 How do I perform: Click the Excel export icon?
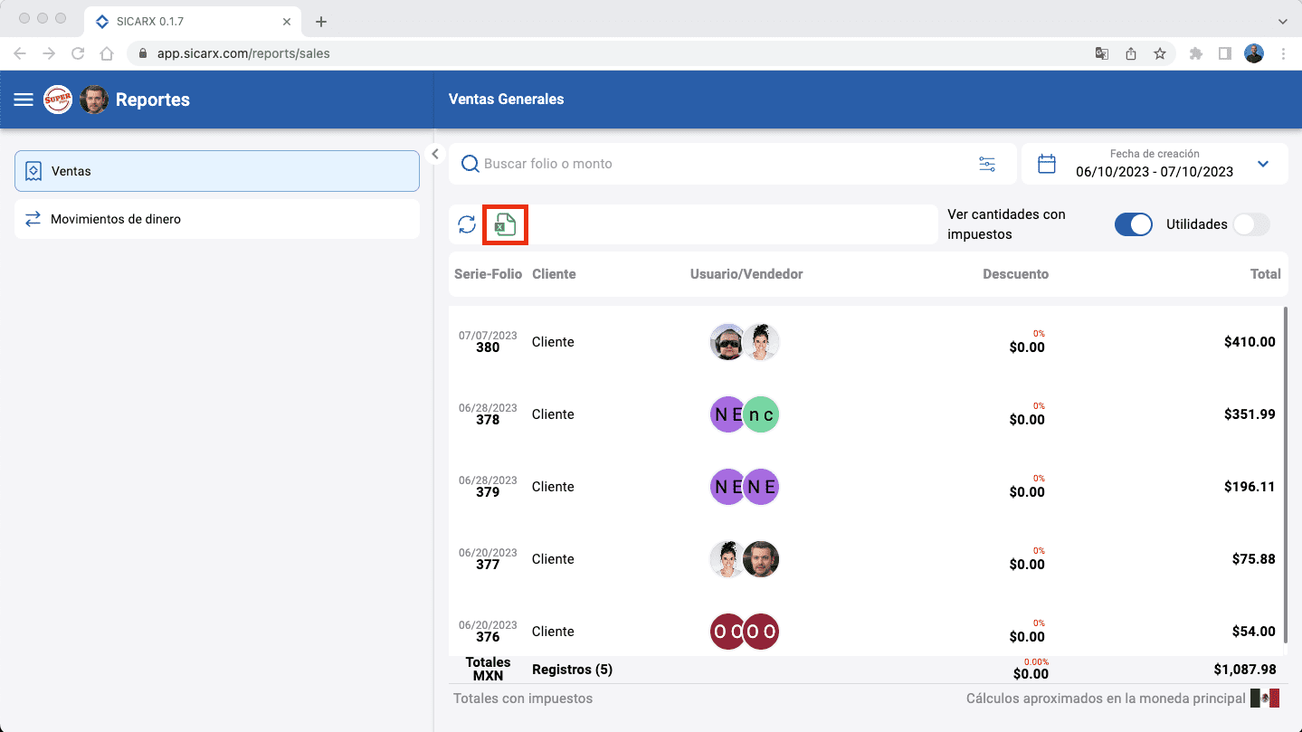pos(505,224)
